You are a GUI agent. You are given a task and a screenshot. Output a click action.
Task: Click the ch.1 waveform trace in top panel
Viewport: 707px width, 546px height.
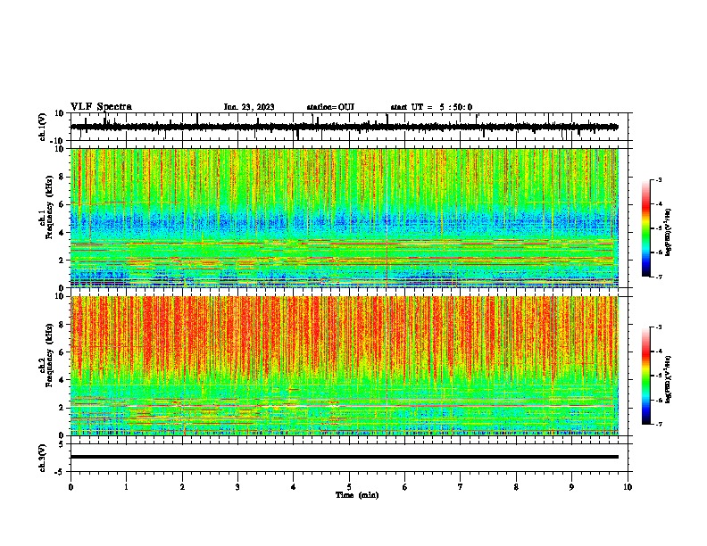click(345, 127)
